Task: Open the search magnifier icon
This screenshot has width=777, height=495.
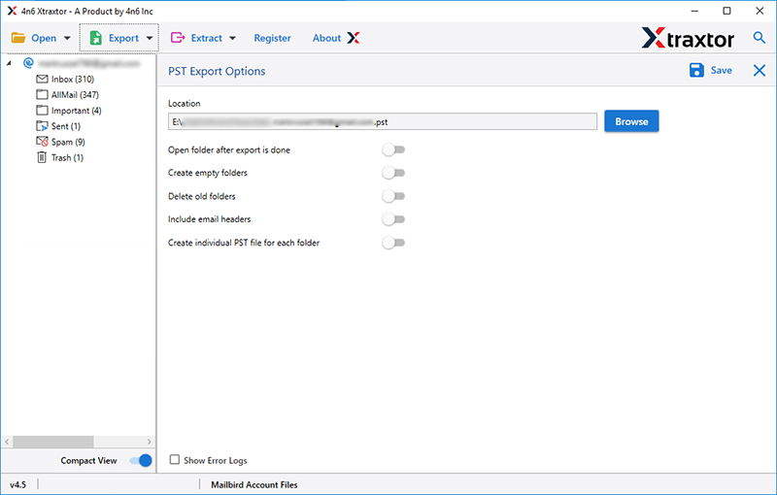Action: 759,37
